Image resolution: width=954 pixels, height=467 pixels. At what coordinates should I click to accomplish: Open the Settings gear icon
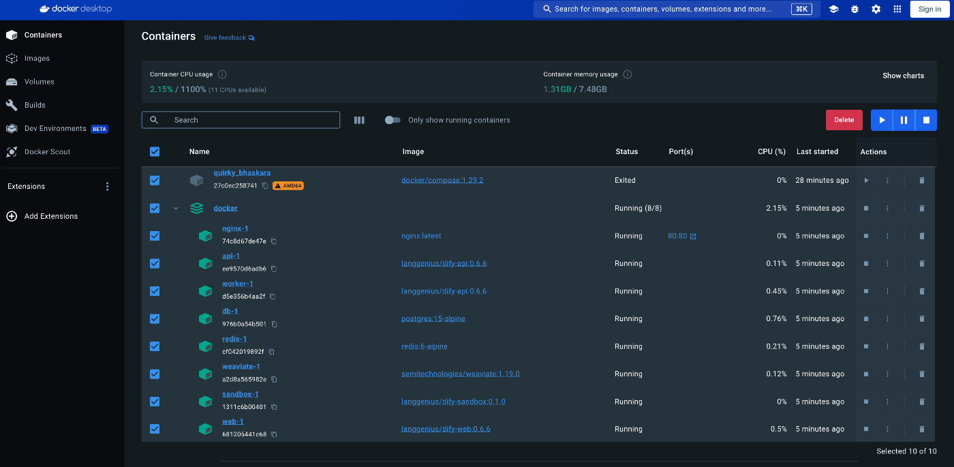[876, 9]
